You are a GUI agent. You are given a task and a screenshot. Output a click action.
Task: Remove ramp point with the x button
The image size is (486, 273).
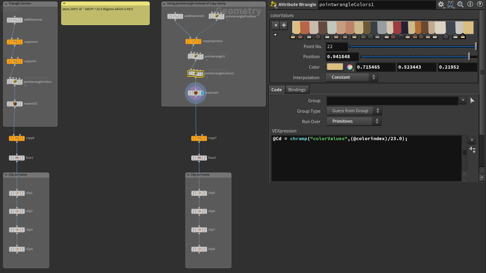[275, 25]
